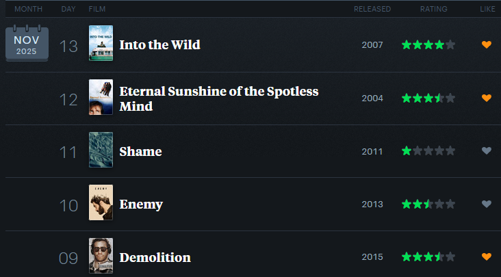Click the Enemy poster image
The height and width of the screenshot is (277, 501).
(101, 202)
